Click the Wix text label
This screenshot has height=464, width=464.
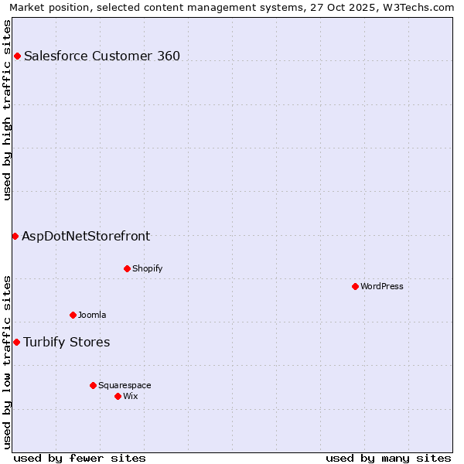pos(131,396)
